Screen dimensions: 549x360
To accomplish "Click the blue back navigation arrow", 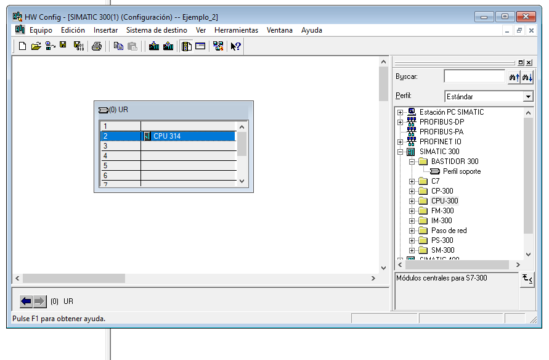I will (x=26, y=301).
